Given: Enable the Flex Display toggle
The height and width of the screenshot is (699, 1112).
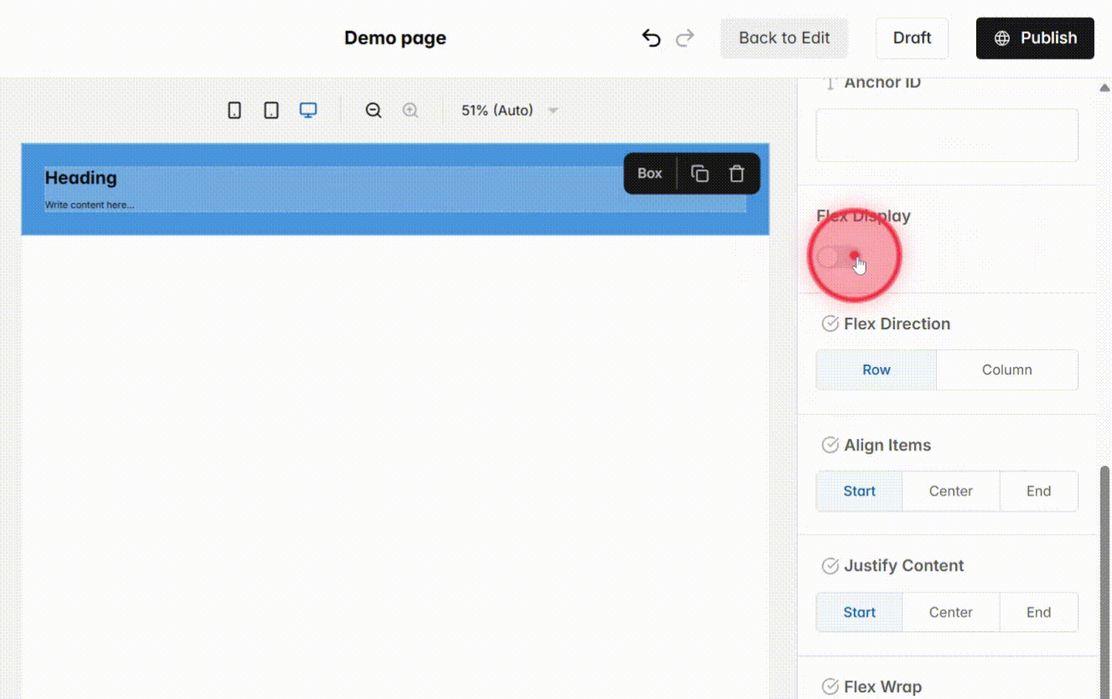Looking at the screenshot, I should coord(836,256).
